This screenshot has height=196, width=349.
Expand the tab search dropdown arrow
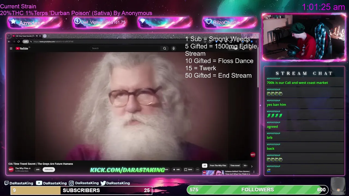tap(9, 36)
